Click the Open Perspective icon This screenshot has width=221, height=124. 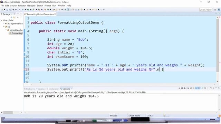pyautogui.click(x=215, y=10)
